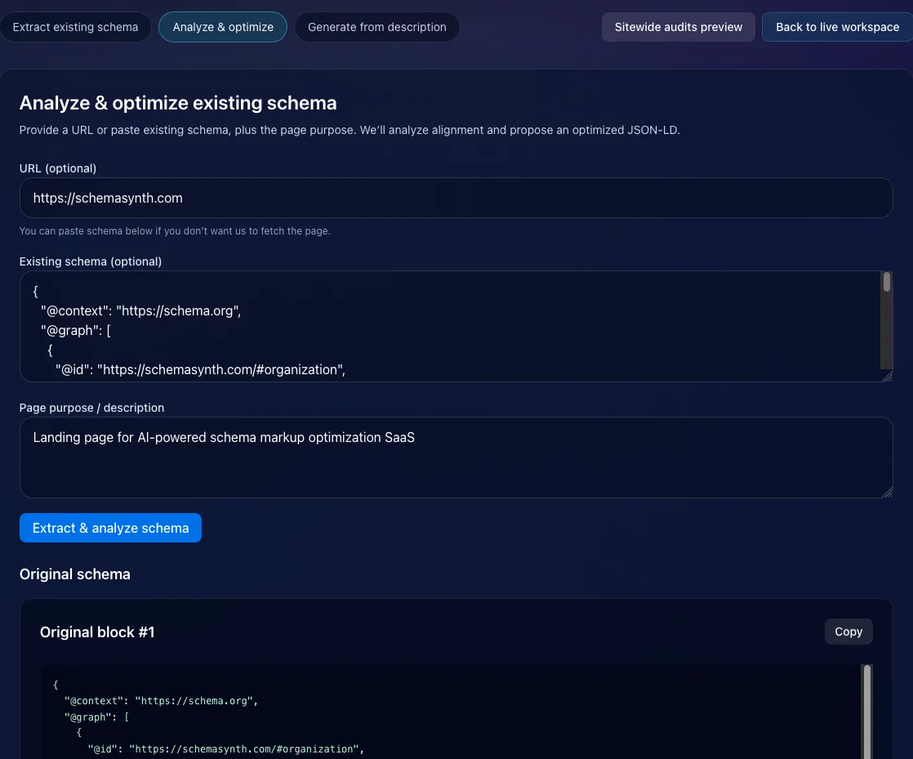Click the intro paragraph under the heading
The height and width of the screenshot is (759, 913).
point(350,130)
